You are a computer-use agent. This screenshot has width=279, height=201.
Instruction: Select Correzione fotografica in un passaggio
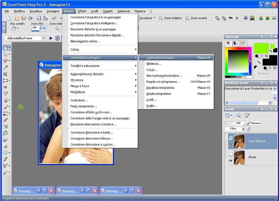pyautogui.click(x=100, y=17)
